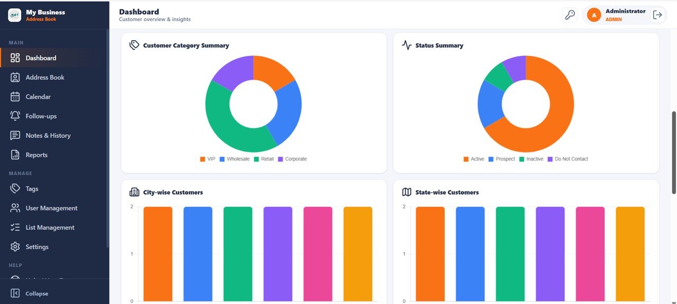The height and width of the screenshot is (304, 677).
Task: Go to the Calendar section
Action: (54, 97)
